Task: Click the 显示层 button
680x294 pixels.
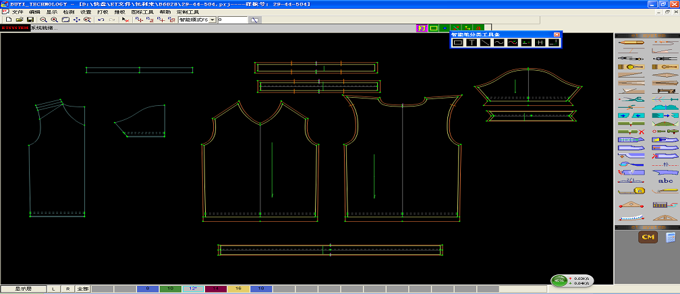Action: pos(24,289)
